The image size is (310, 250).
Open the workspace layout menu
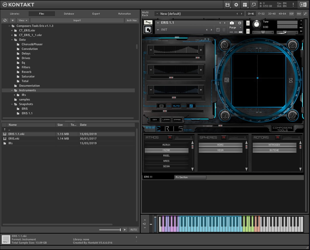(245, 5)
